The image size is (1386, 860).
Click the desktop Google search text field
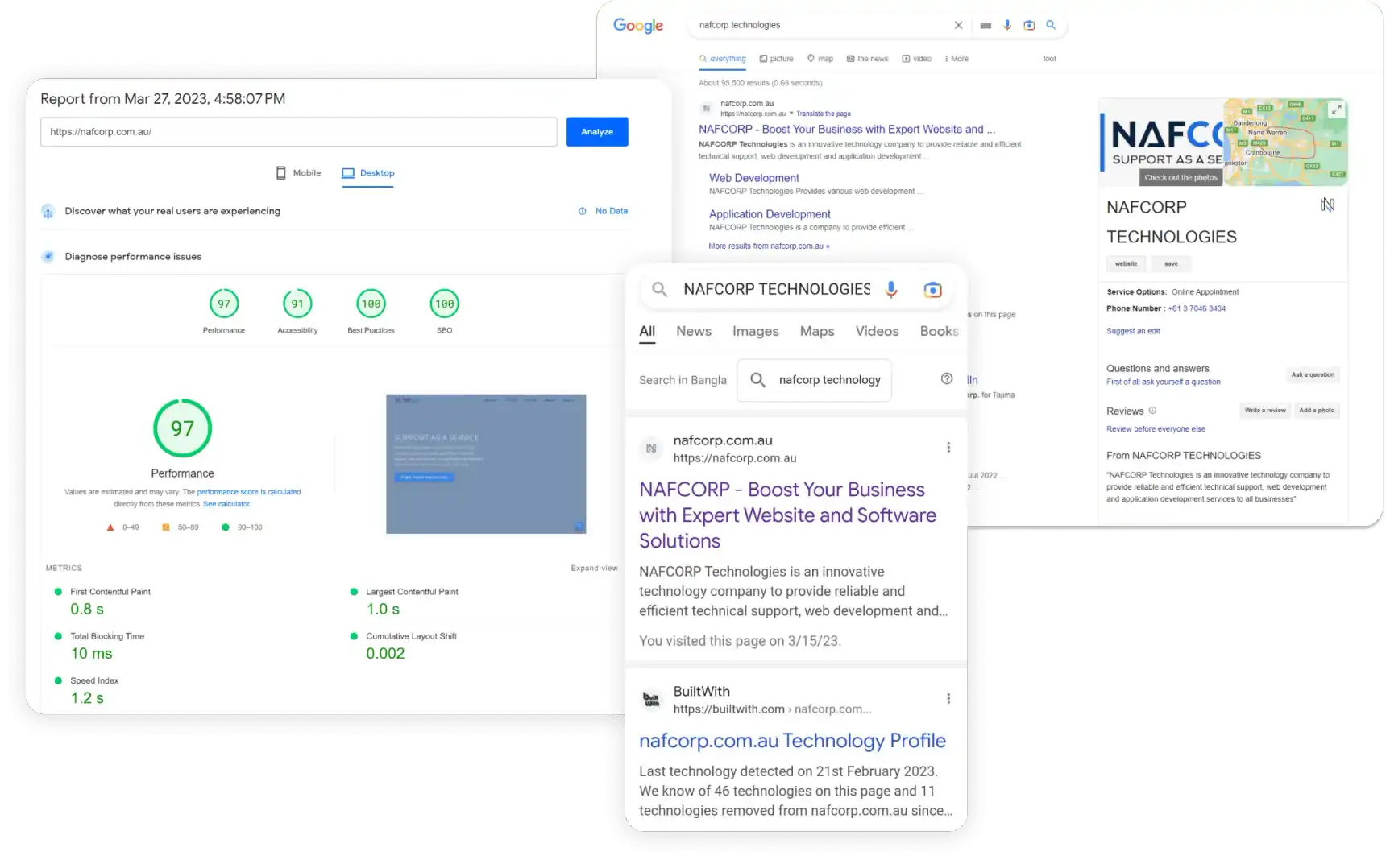click(x=822, y=26)
